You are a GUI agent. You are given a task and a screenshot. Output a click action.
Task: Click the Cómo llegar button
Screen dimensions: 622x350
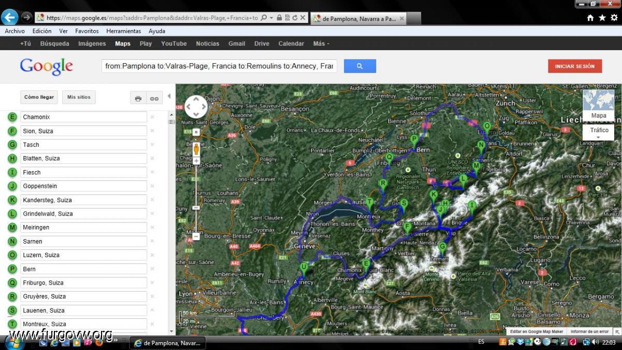click(x=39, y=97)
